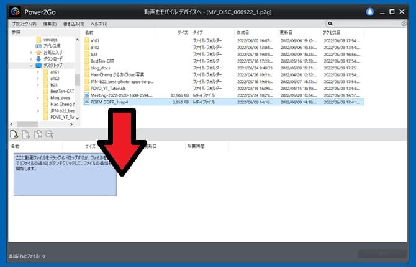This screenshot has width=416, height=267.
Task: Click the video preview toolbar icon
Action: coord(50,134)
